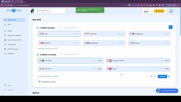The width and height of the screenshot is (181, 102).
Task: Open Help in sidebar
Action: pyautogui.click(x=9, y=85)
